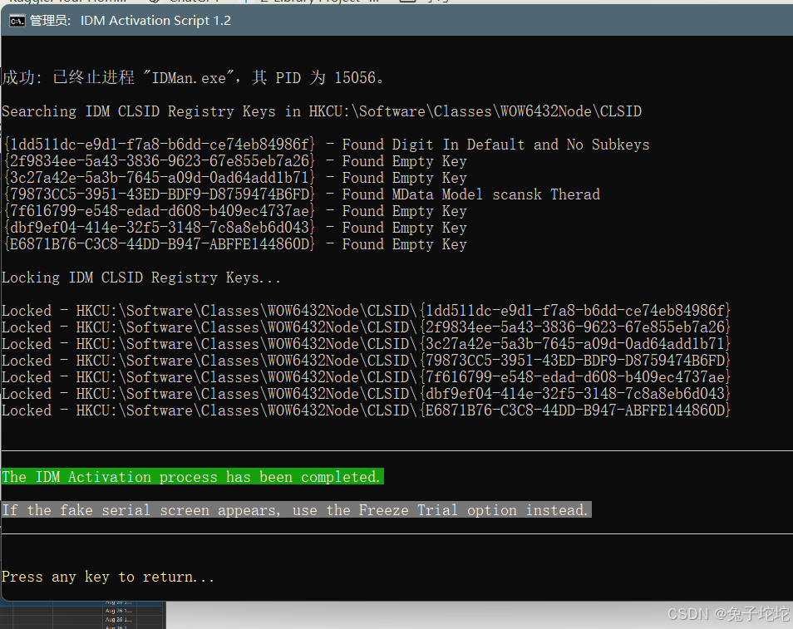The width and height of the screenshot is (793, 629).
Task: Open the console system menu icon in title bar
Action: [17, 21]
